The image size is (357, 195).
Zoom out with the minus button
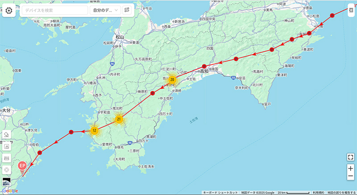(x=350, y=177)
